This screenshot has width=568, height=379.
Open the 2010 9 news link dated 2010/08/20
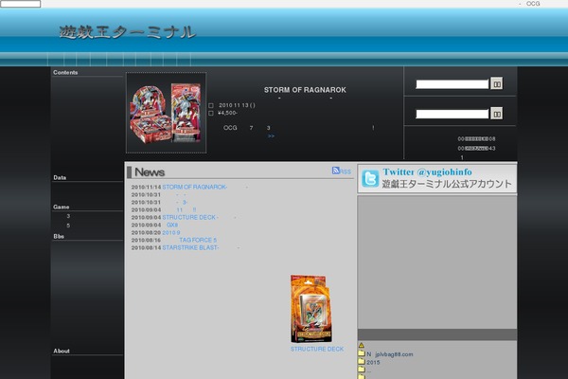coord(171,232)
